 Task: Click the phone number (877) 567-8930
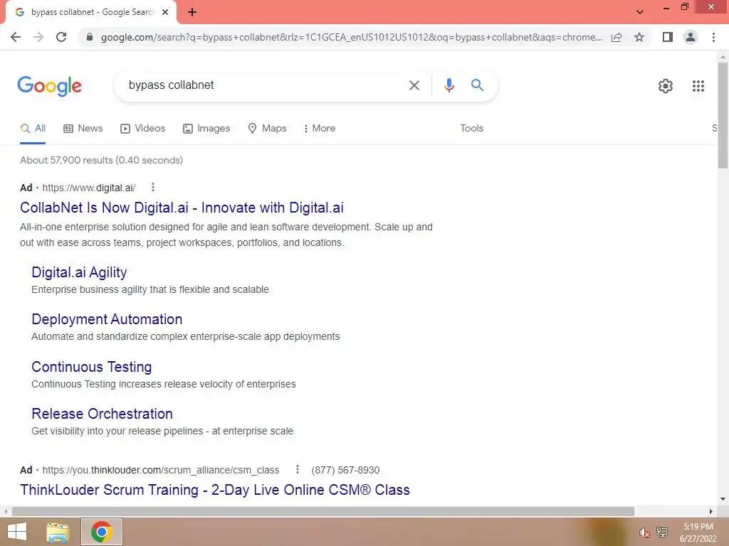345,470
